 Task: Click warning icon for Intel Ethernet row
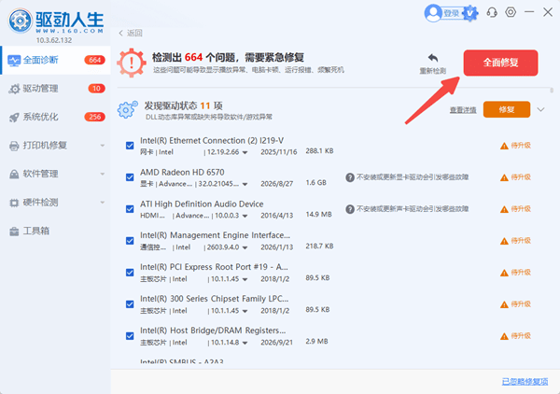pyautogui.click(x=504, y=146)
